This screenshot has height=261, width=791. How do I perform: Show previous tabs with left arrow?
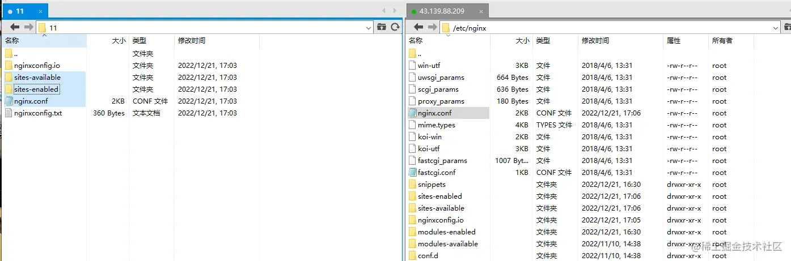click(x=384, y=10)
